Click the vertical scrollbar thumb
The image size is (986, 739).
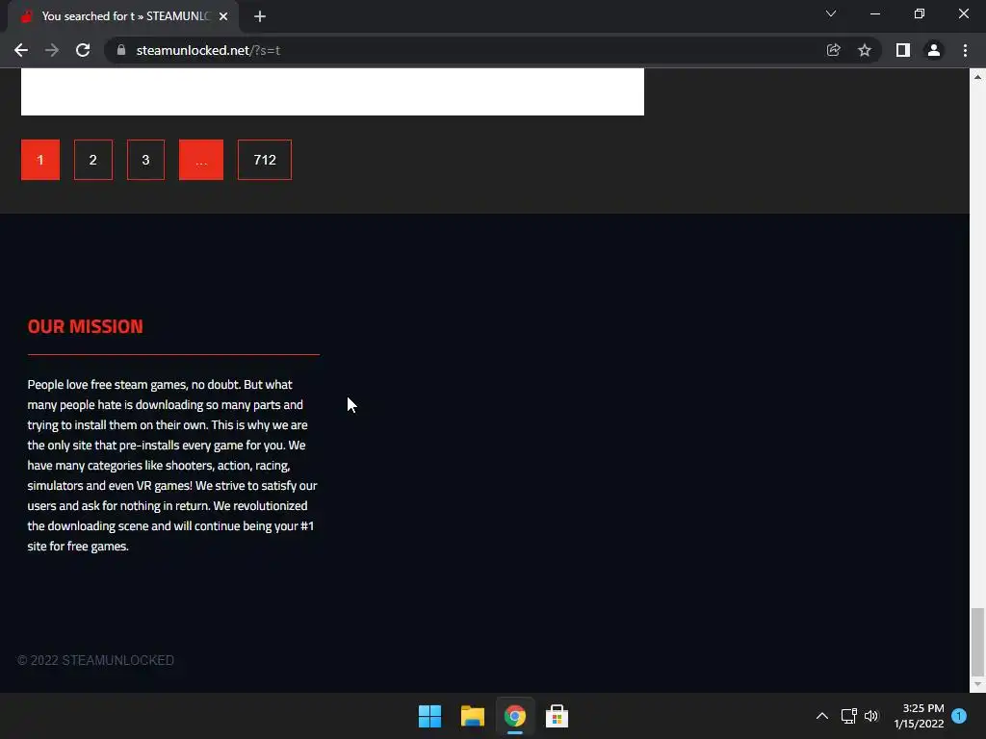coord(977,641)
